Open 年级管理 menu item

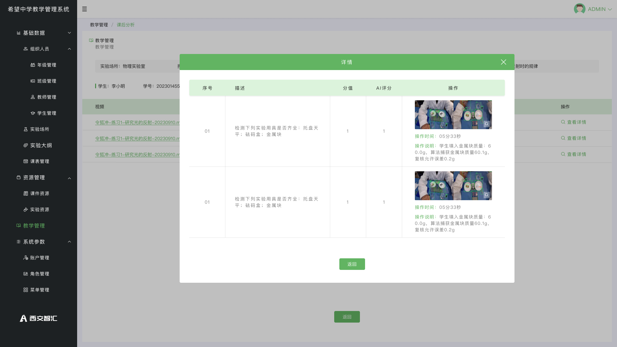click(x=47, y=65)
